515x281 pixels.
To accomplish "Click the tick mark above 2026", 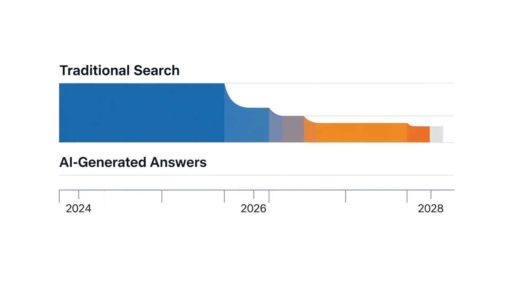I will (x=254, y=195).
